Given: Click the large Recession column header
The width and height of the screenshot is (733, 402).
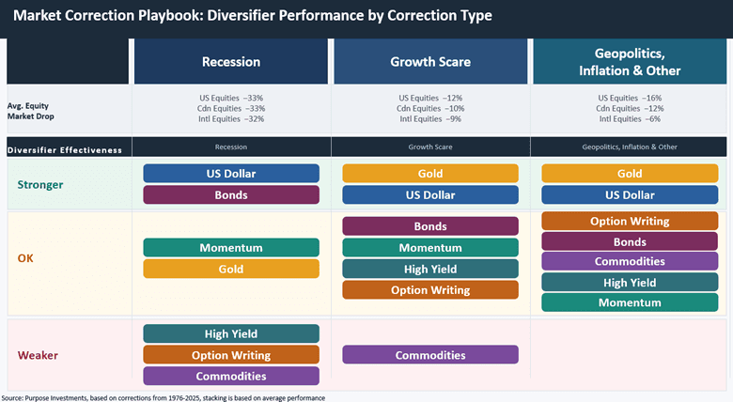Looking at the screenshot, I should [x=231, y=62].
